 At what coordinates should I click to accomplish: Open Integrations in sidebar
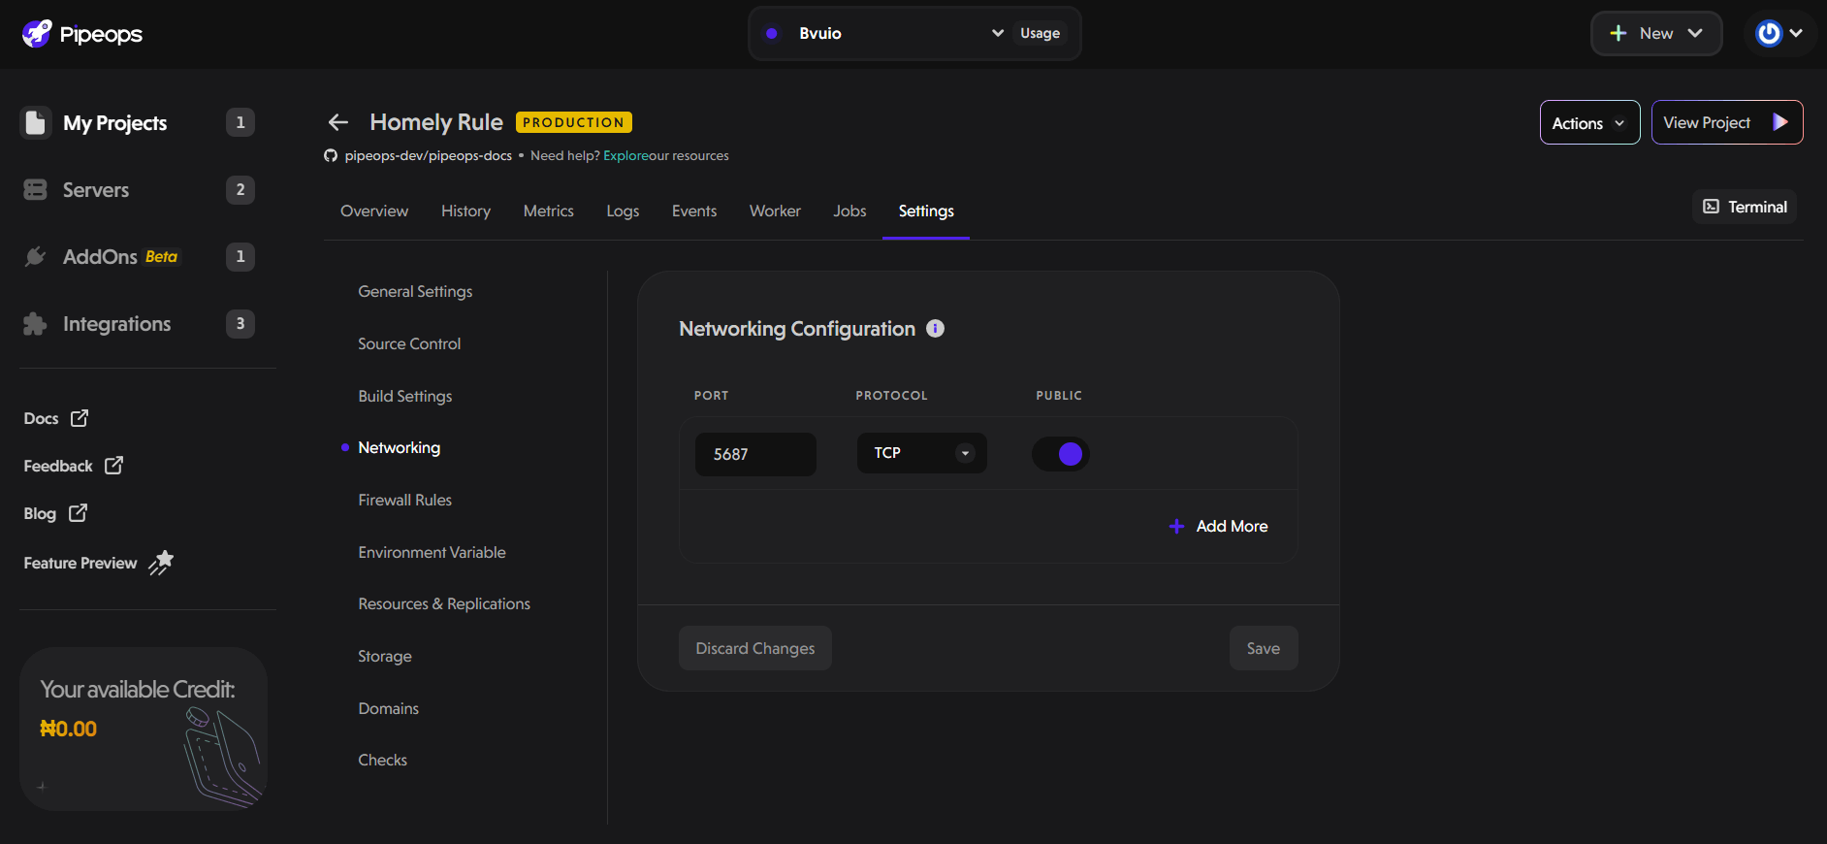pos(116,324)
